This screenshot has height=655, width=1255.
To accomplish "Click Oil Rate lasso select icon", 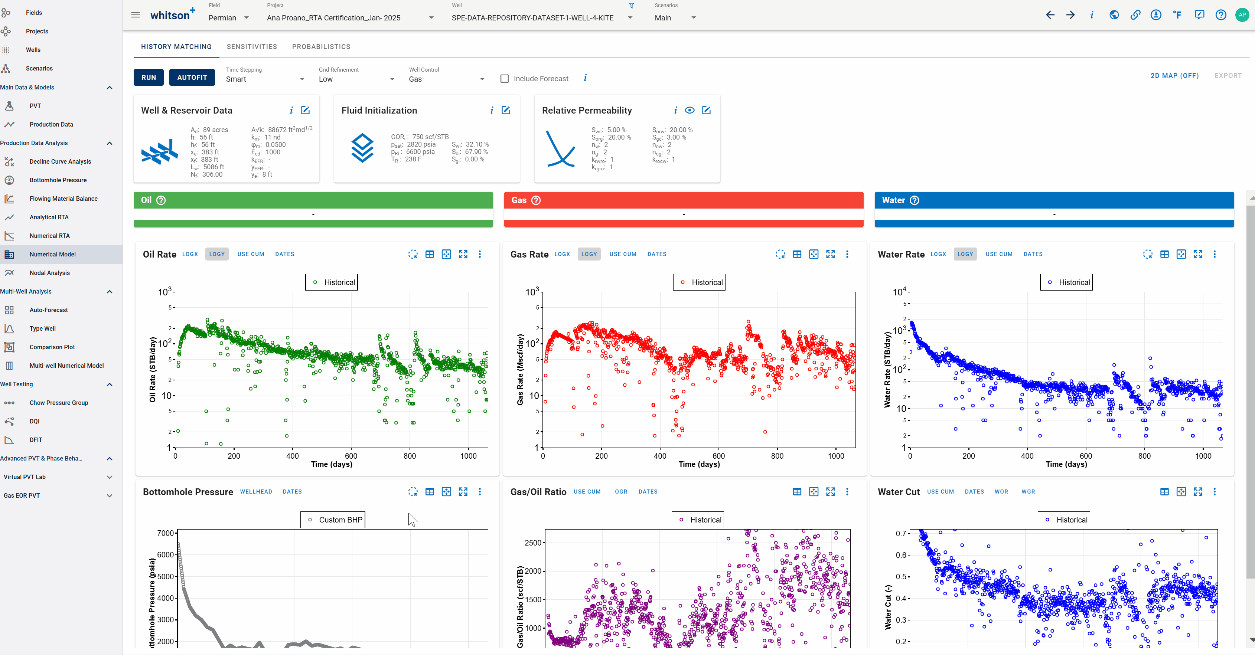I will tap(413, 254).
